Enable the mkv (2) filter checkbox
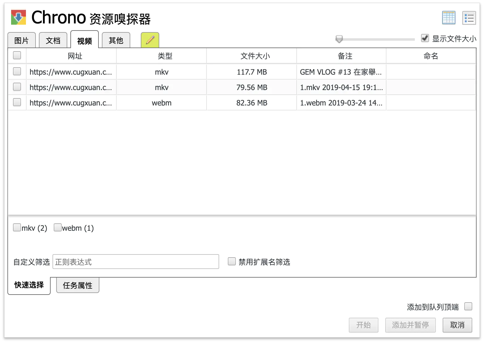The width and height of the screenshot is (484, 343). pos(17,228)
